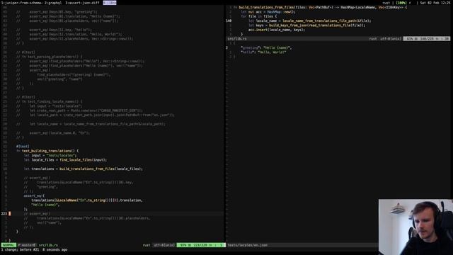Click the webcam overlay thumbnail
Image resolution: width=453 pixels, height=255 pixels.
415,227
